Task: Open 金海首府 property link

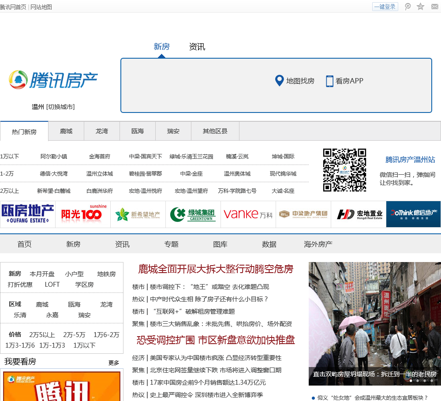Action: click(x=100, y=157)
